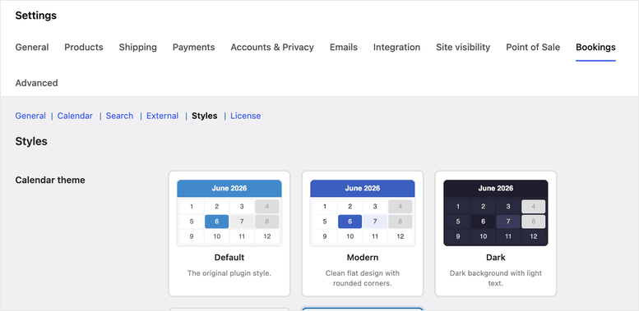
Task: Switch to the Products tab
Action: 84,47
